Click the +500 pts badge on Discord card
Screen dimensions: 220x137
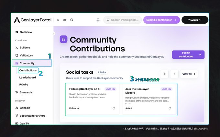click(x=166, y=89)
